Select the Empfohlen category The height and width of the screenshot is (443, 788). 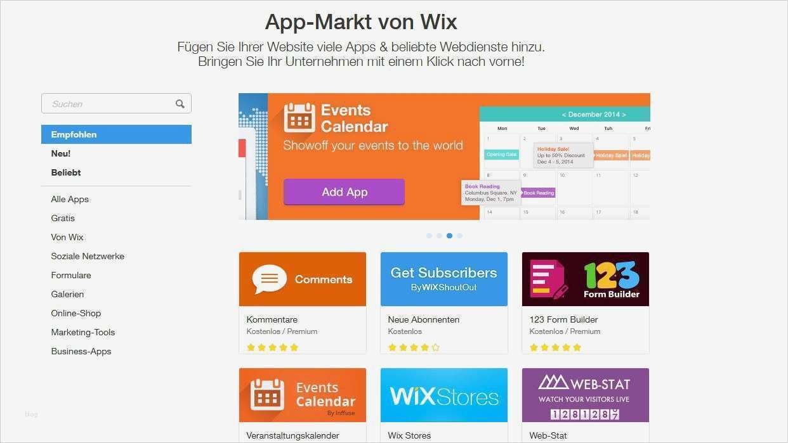click(x=116, y=134)
